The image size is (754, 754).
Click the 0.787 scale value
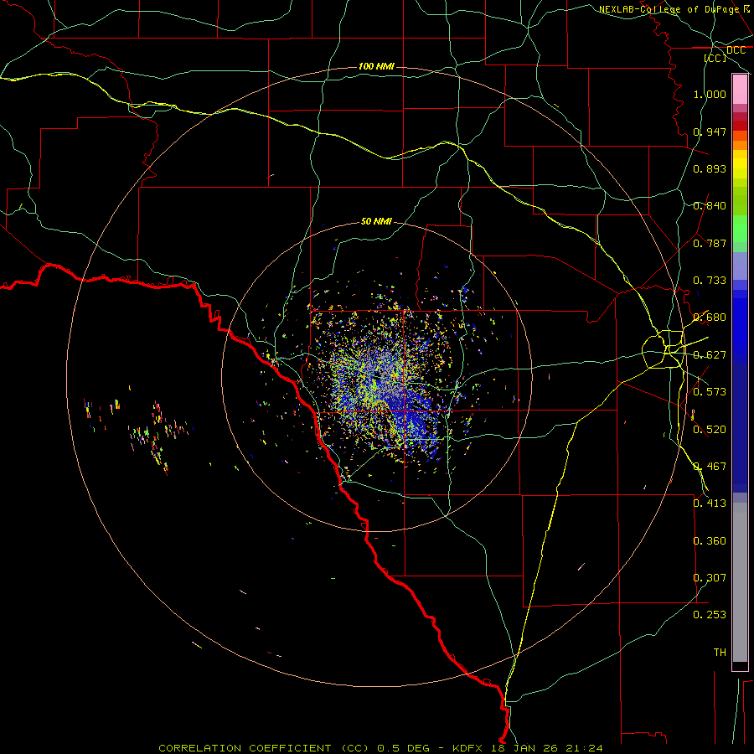click(710, 243)
